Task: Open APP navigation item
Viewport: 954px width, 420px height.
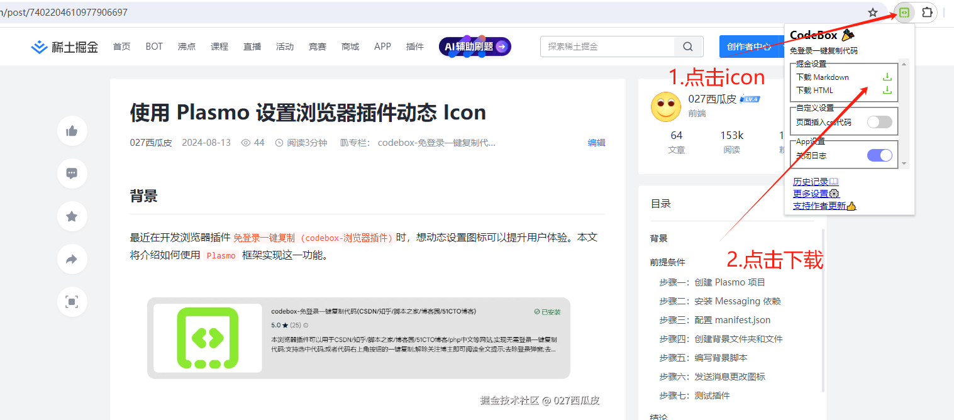Action: pyautogui.click(x=382, y=47)
